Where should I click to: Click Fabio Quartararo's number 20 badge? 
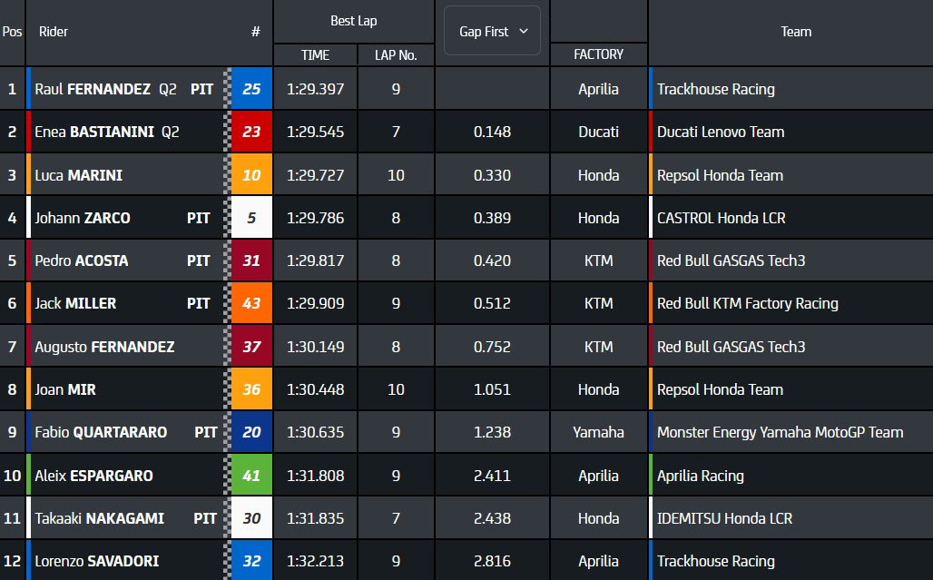(x=251, y=432)
